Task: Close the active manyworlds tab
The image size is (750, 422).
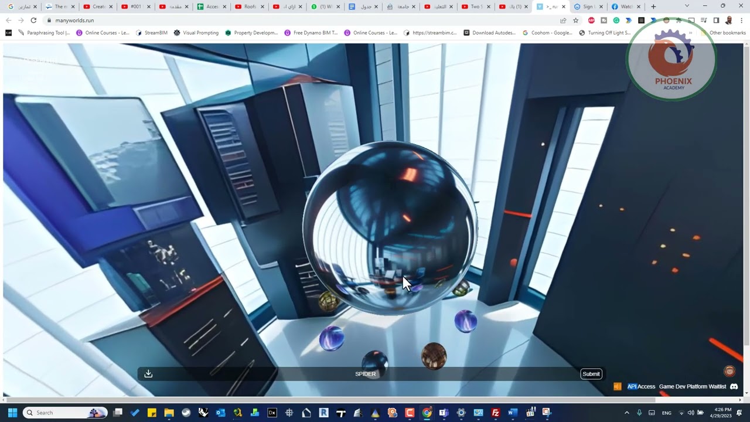Action: pos(564,6)
